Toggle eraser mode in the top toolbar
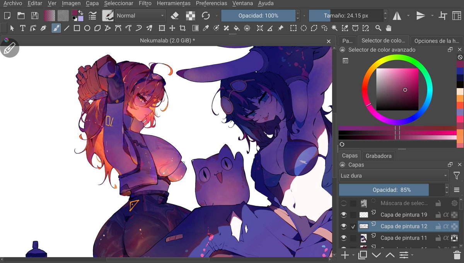This screenshot has height=263, width=464. [x=174, y=15]
